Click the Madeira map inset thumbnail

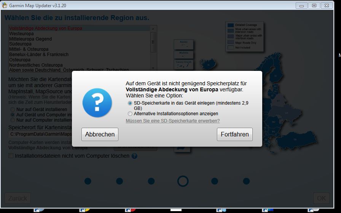pyautogui.click(x=183, y=55)
